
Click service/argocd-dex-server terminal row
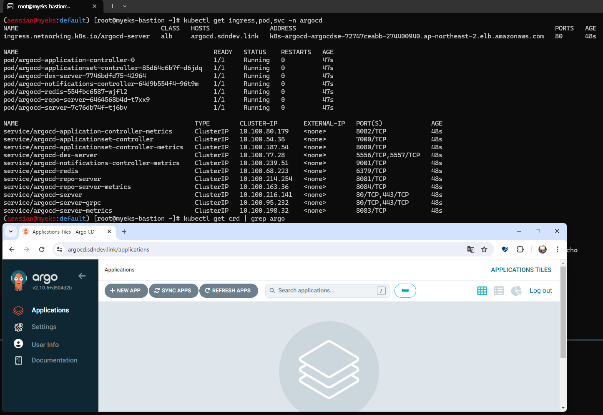pos(223,155)
